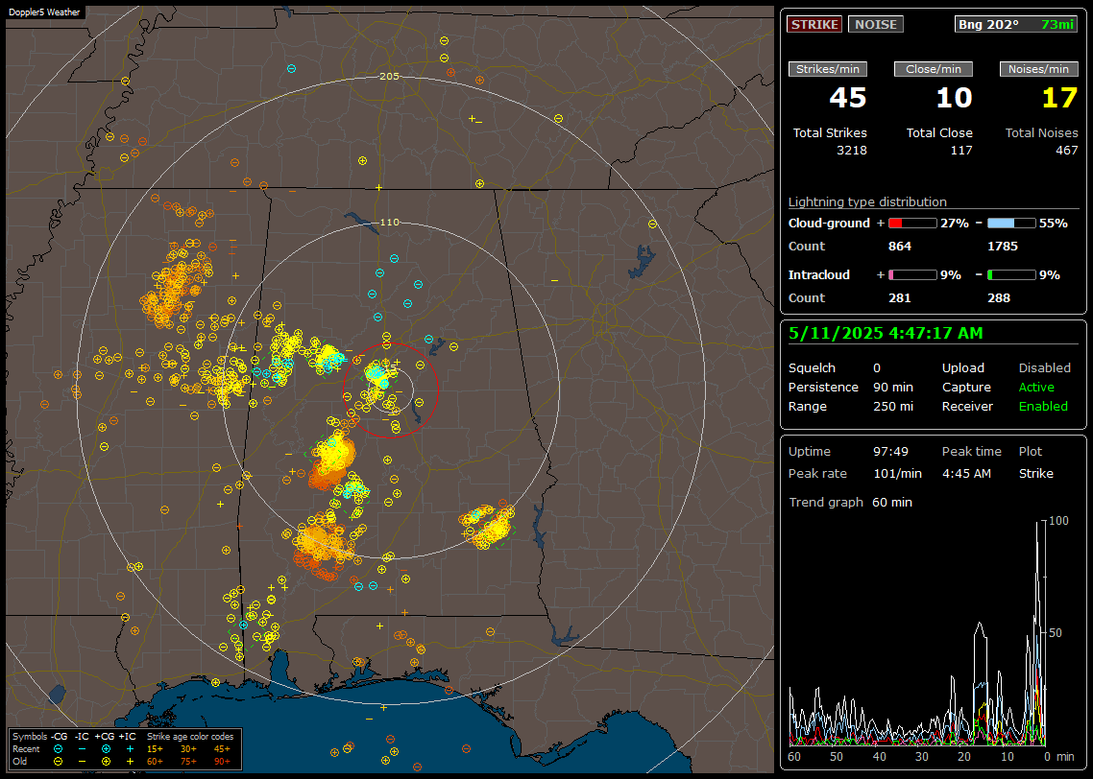Select the 15+ strike age color code
Screen dimensions: 1093x779
155,749
